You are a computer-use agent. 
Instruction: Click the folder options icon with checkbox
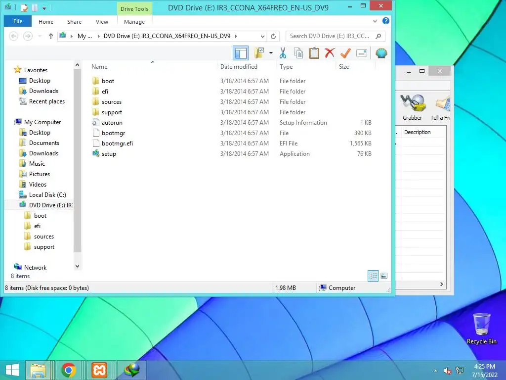259,53
